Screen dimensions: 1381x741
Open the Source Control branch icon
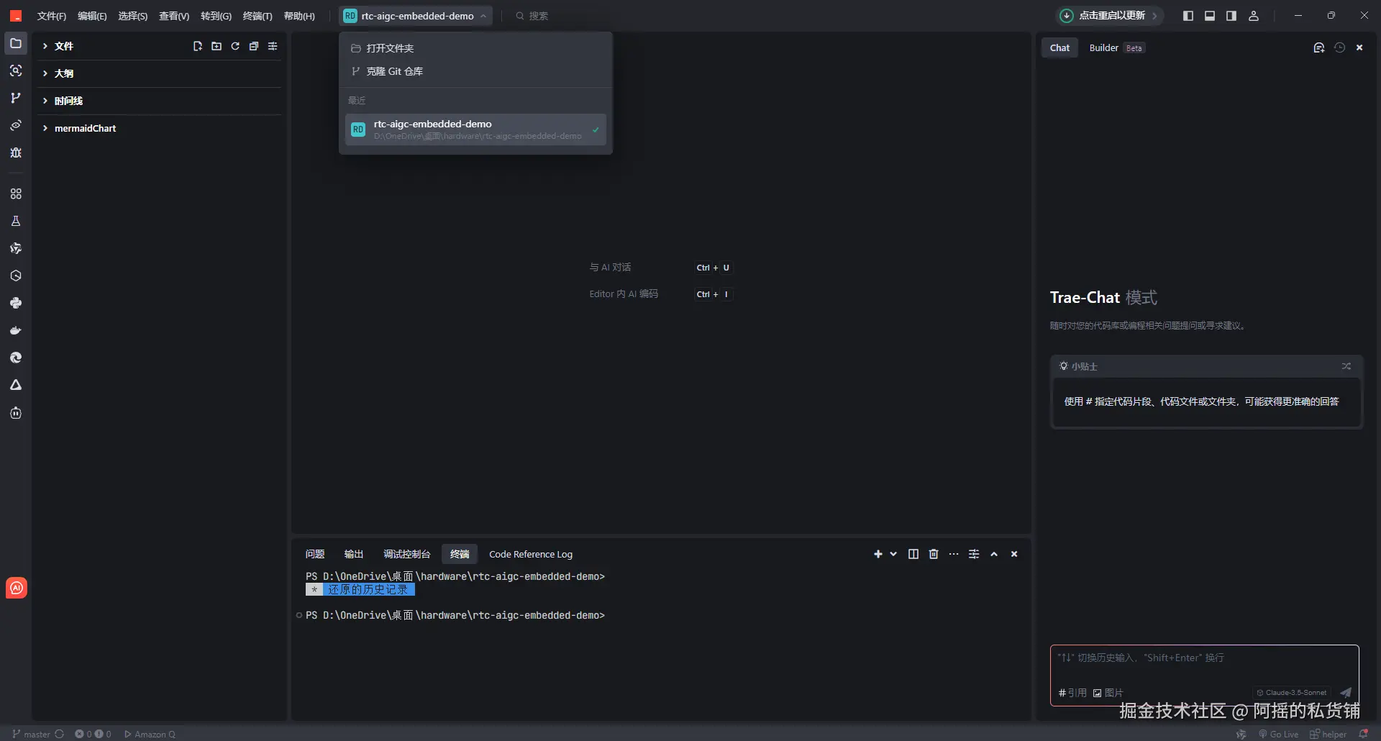pos(16,98)
